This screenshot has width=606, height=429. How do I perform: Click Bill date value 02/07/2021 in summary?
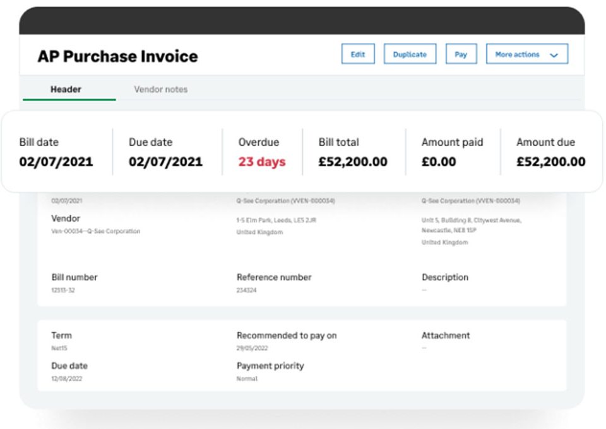pos(56,161)
